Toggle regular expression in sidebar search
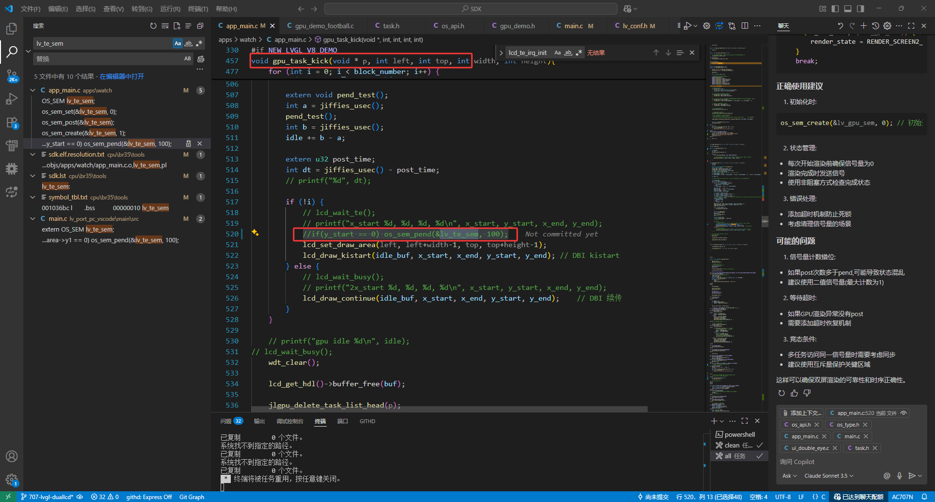Screen dimensions: 935x502 coord(199,43)
